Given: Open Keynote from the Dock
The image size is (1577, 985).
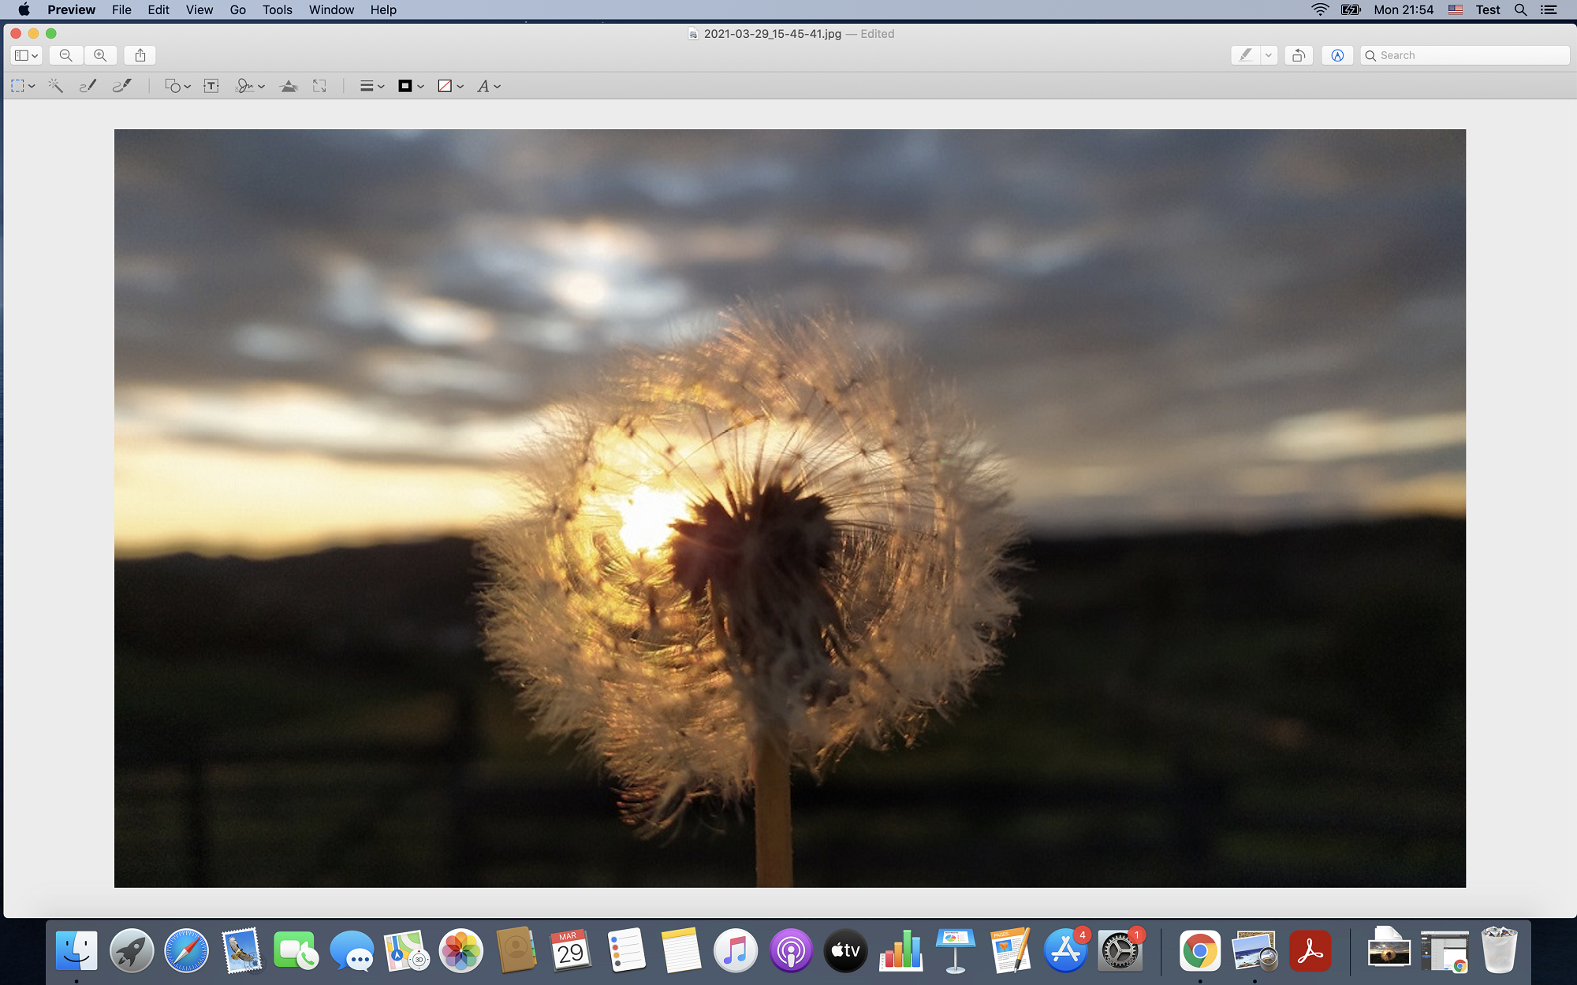Looking at the screenshot, I should pos(956,950).
